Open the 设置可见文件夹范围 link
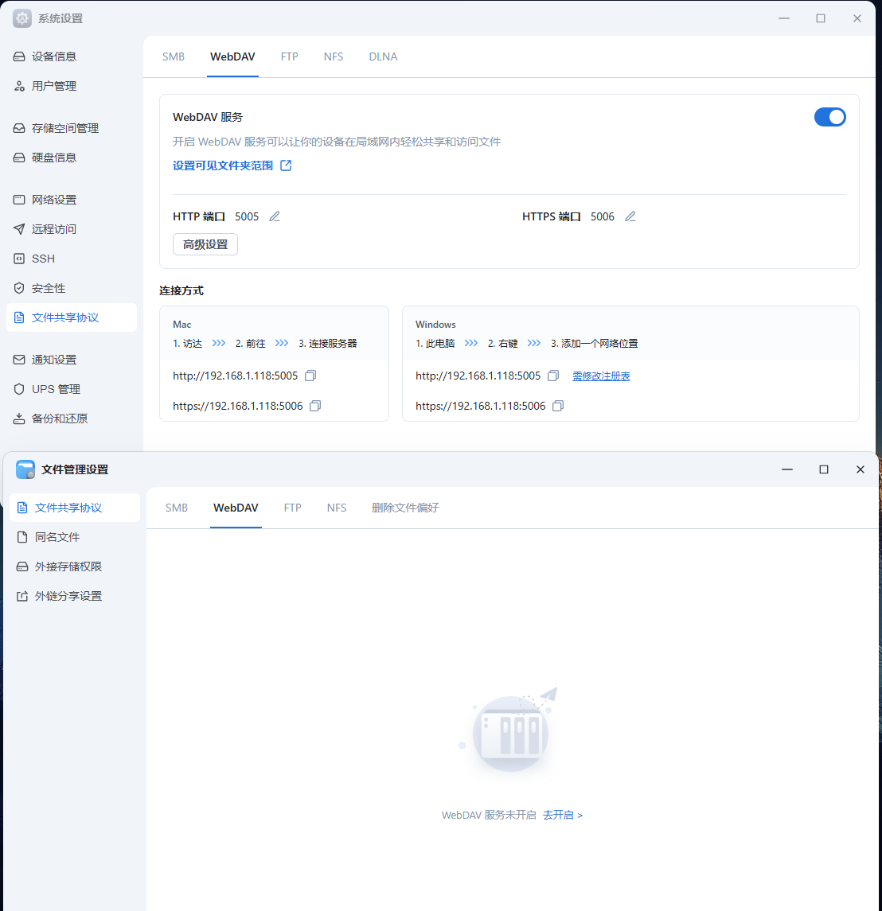Screen dimensions: 882x911 click(223, 165)
